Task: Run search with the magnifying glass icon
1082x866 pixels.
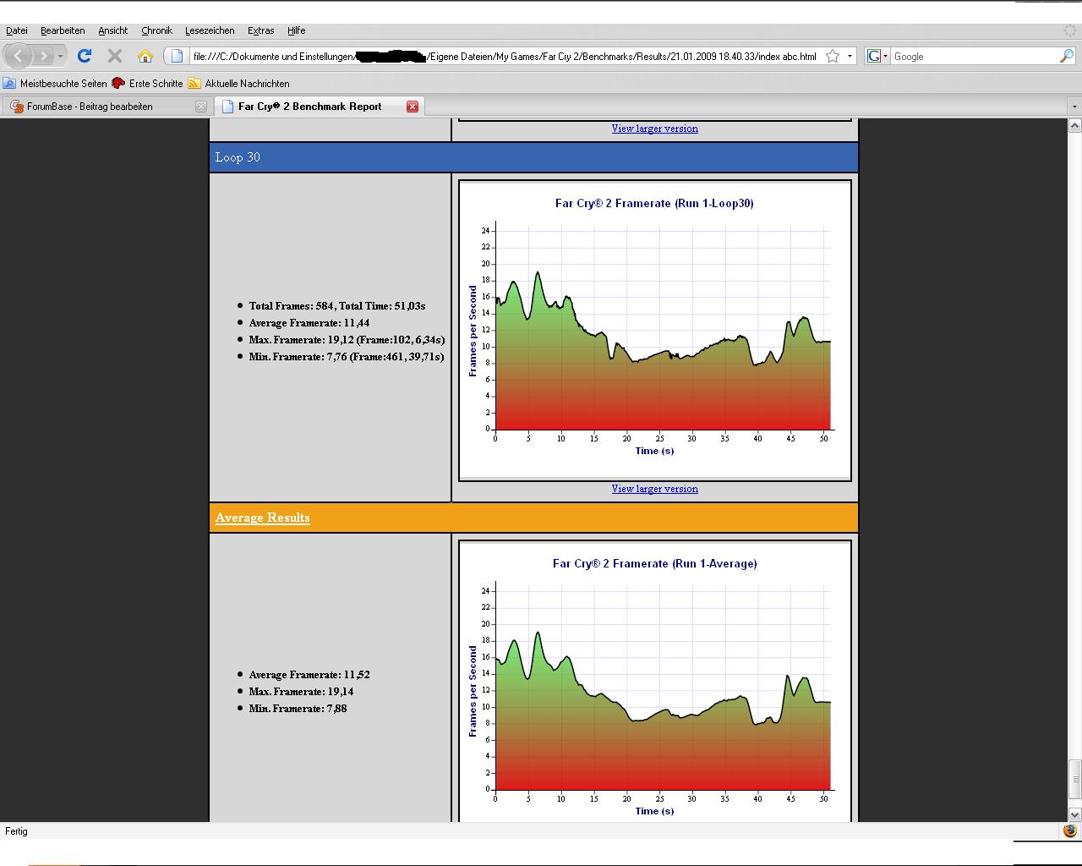Action: pos(1067,56)
